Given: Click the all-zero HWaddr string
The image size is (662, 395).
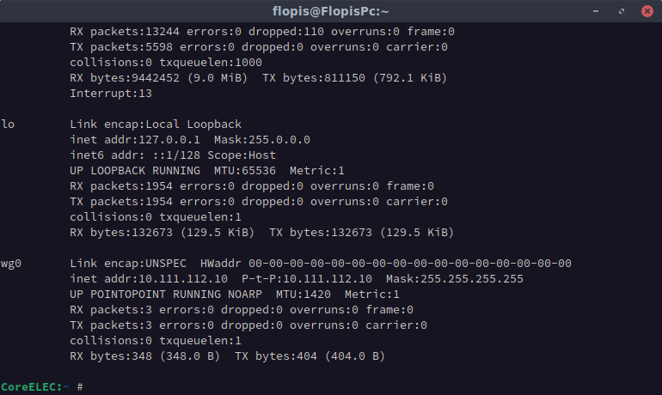Looking at the screenshot, I should (x=410, y=264).
